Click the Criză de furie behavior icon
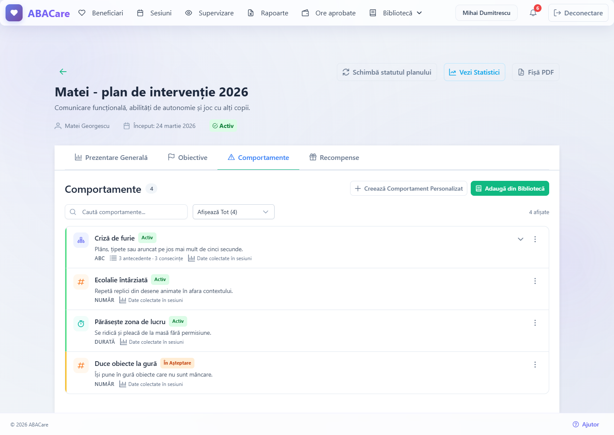 (x=81, y=240)
